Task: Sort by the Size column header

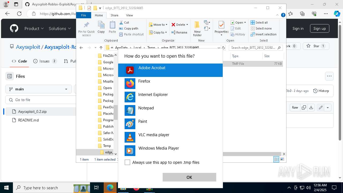Action: point(273,56)
